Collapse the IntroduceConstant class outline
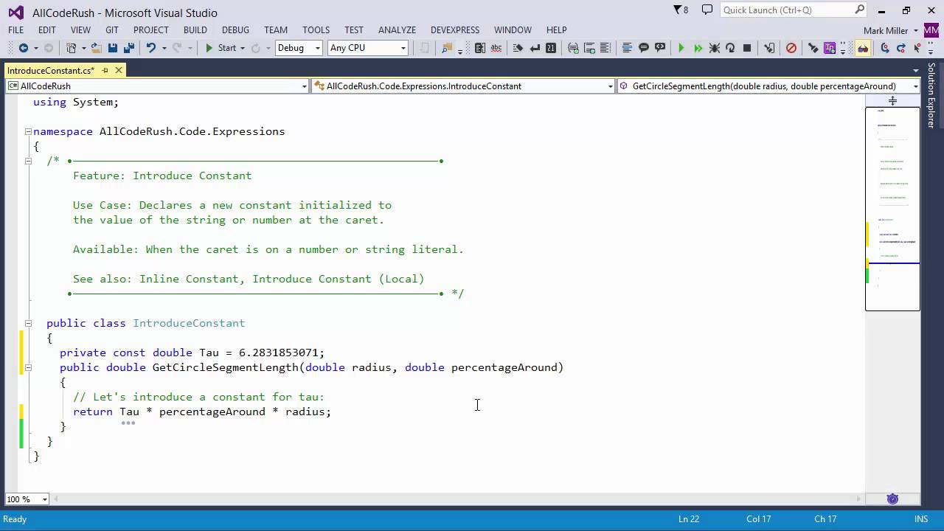This screenshot has width=944, height=531. click(28, 323)
